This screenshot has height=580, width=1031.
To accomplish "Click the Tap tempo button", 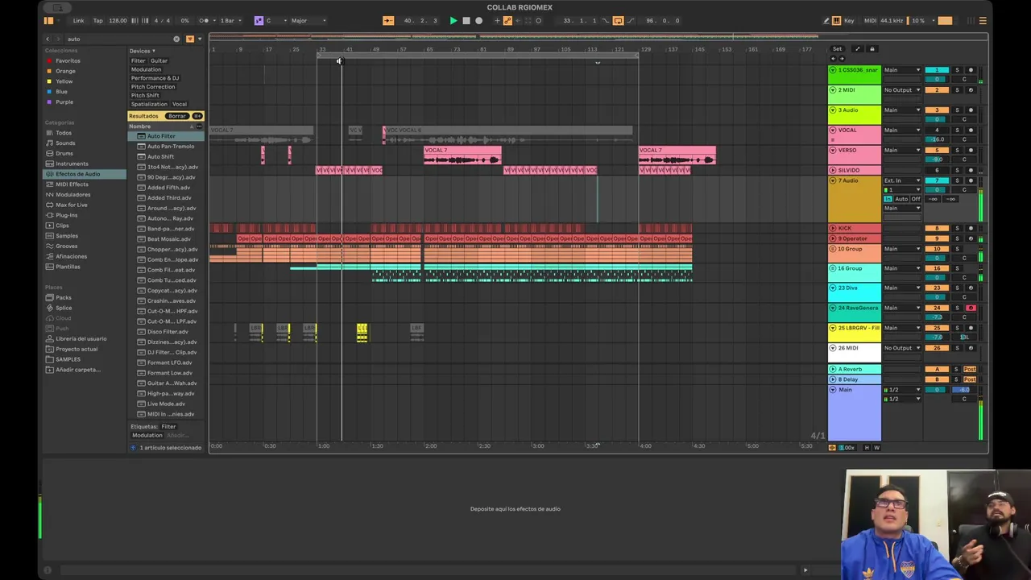I will pos(98,21).
